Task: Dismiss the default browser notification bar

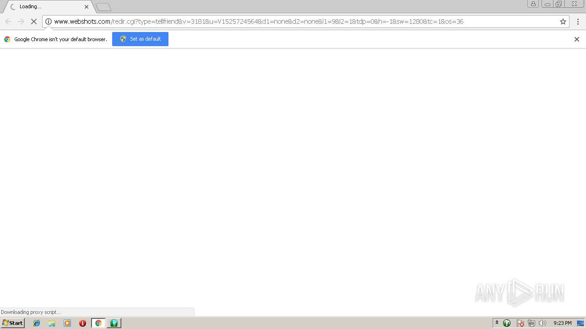Action: click(x=577, y=39)
